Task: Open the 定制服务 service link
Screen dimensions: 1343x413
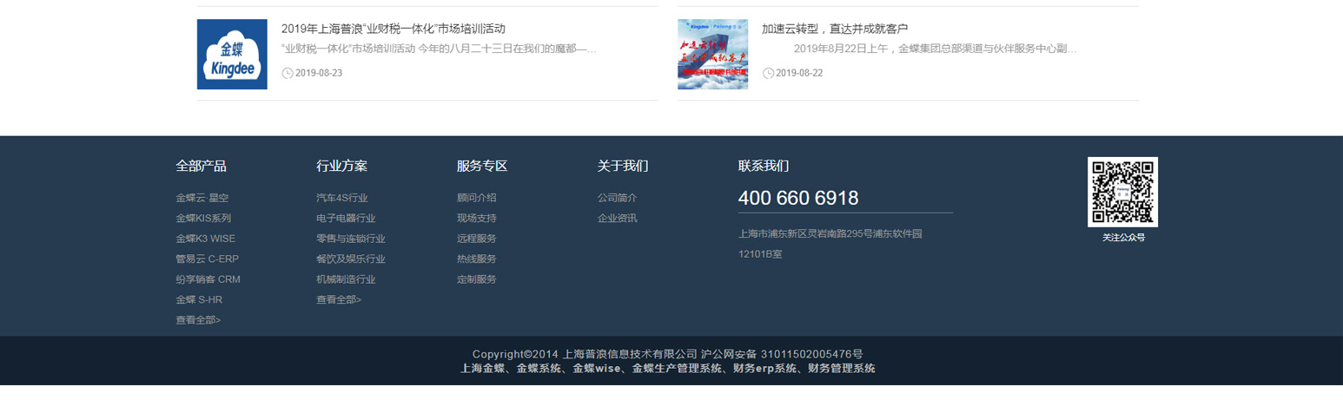Action: 477,279
